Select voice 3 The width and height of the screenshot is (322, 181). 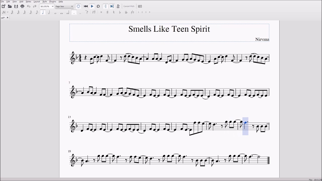(146, 12)
